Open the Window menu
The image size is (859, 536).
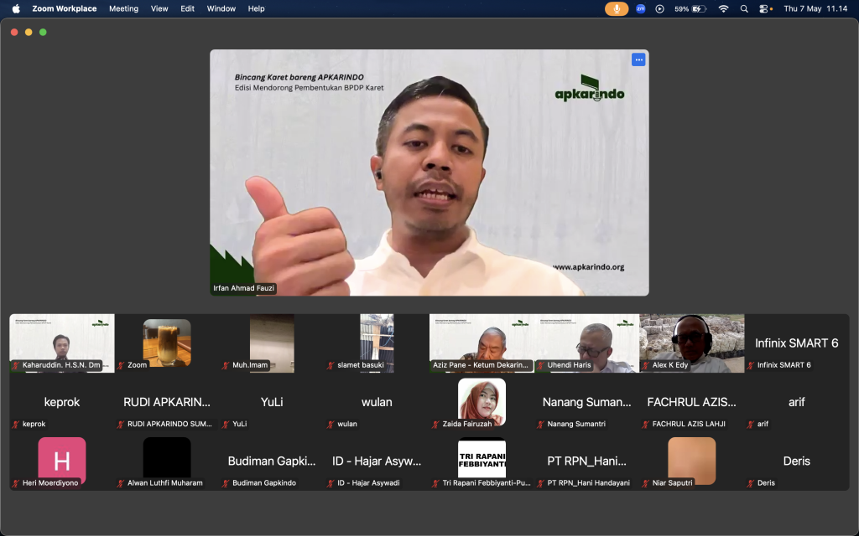[221, 8]
